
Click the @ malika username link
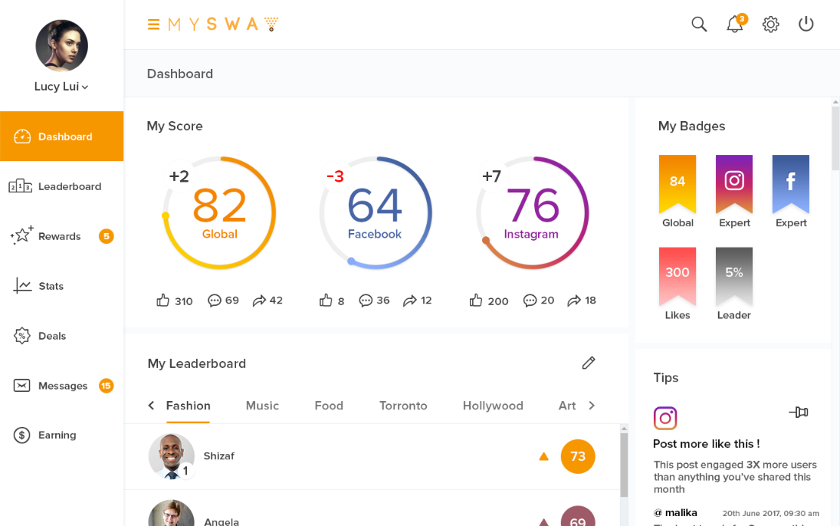tap(676, 512)
